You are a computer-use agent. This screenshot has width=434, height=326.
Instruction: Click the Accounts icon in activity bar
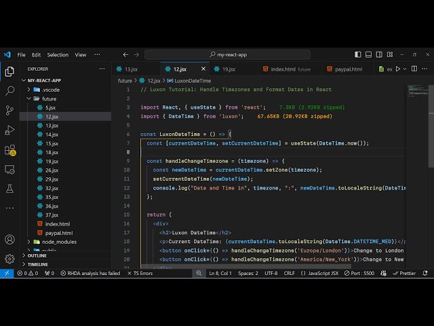tap(9, 239)
